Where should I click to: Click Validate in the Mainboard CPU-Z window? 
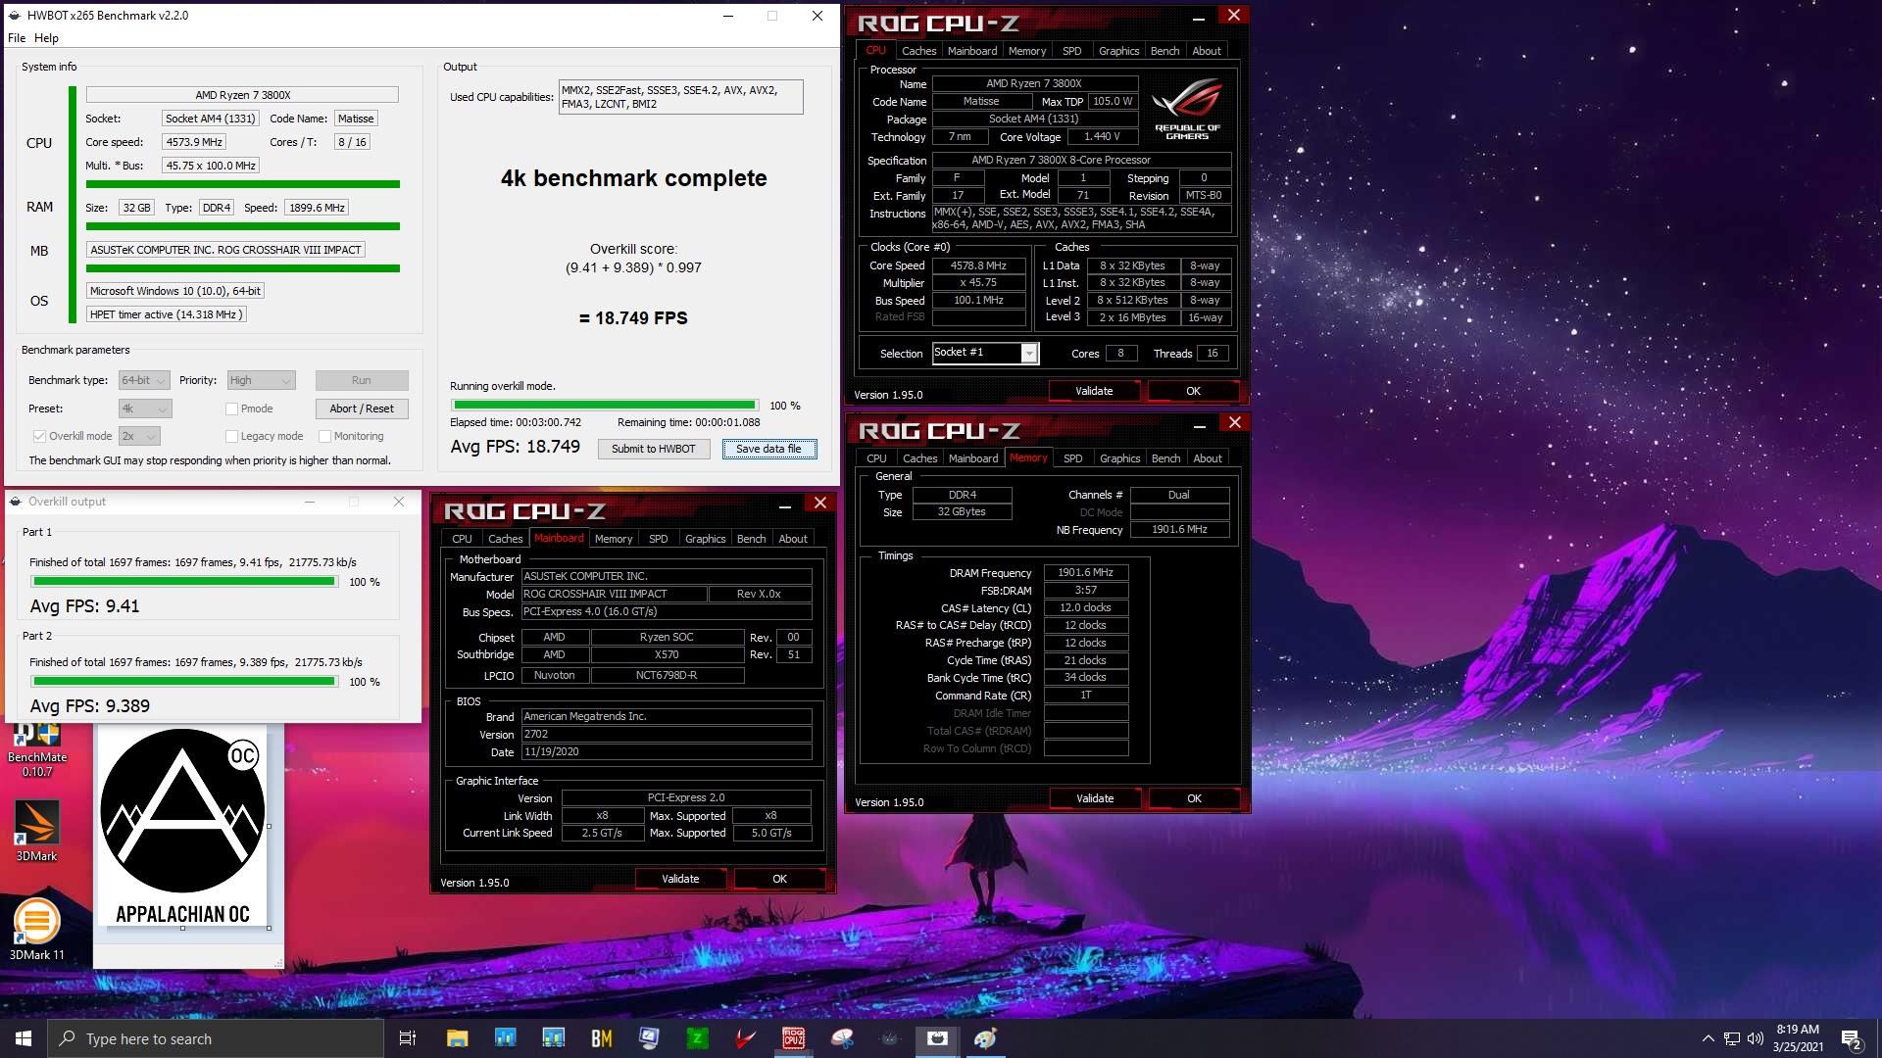[680, 879]
